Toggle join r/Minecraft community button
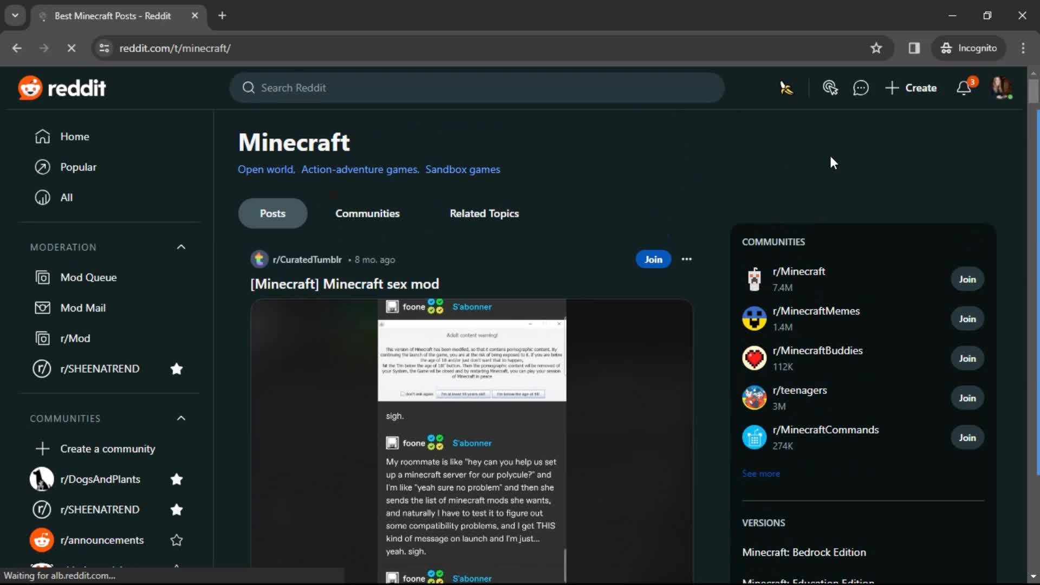 966,278
